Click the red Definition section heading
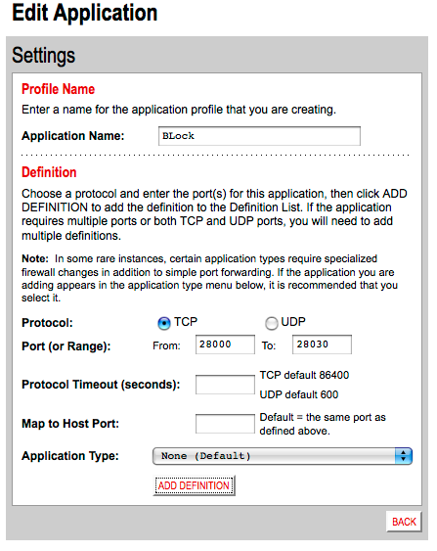 click(x=49, y=172)
